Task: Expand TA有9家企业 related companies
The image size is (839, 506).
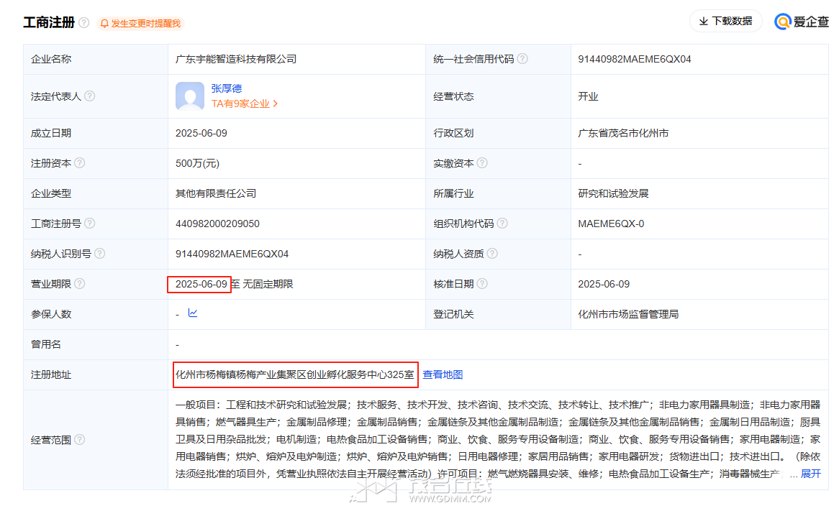Action: click(245, 103)
